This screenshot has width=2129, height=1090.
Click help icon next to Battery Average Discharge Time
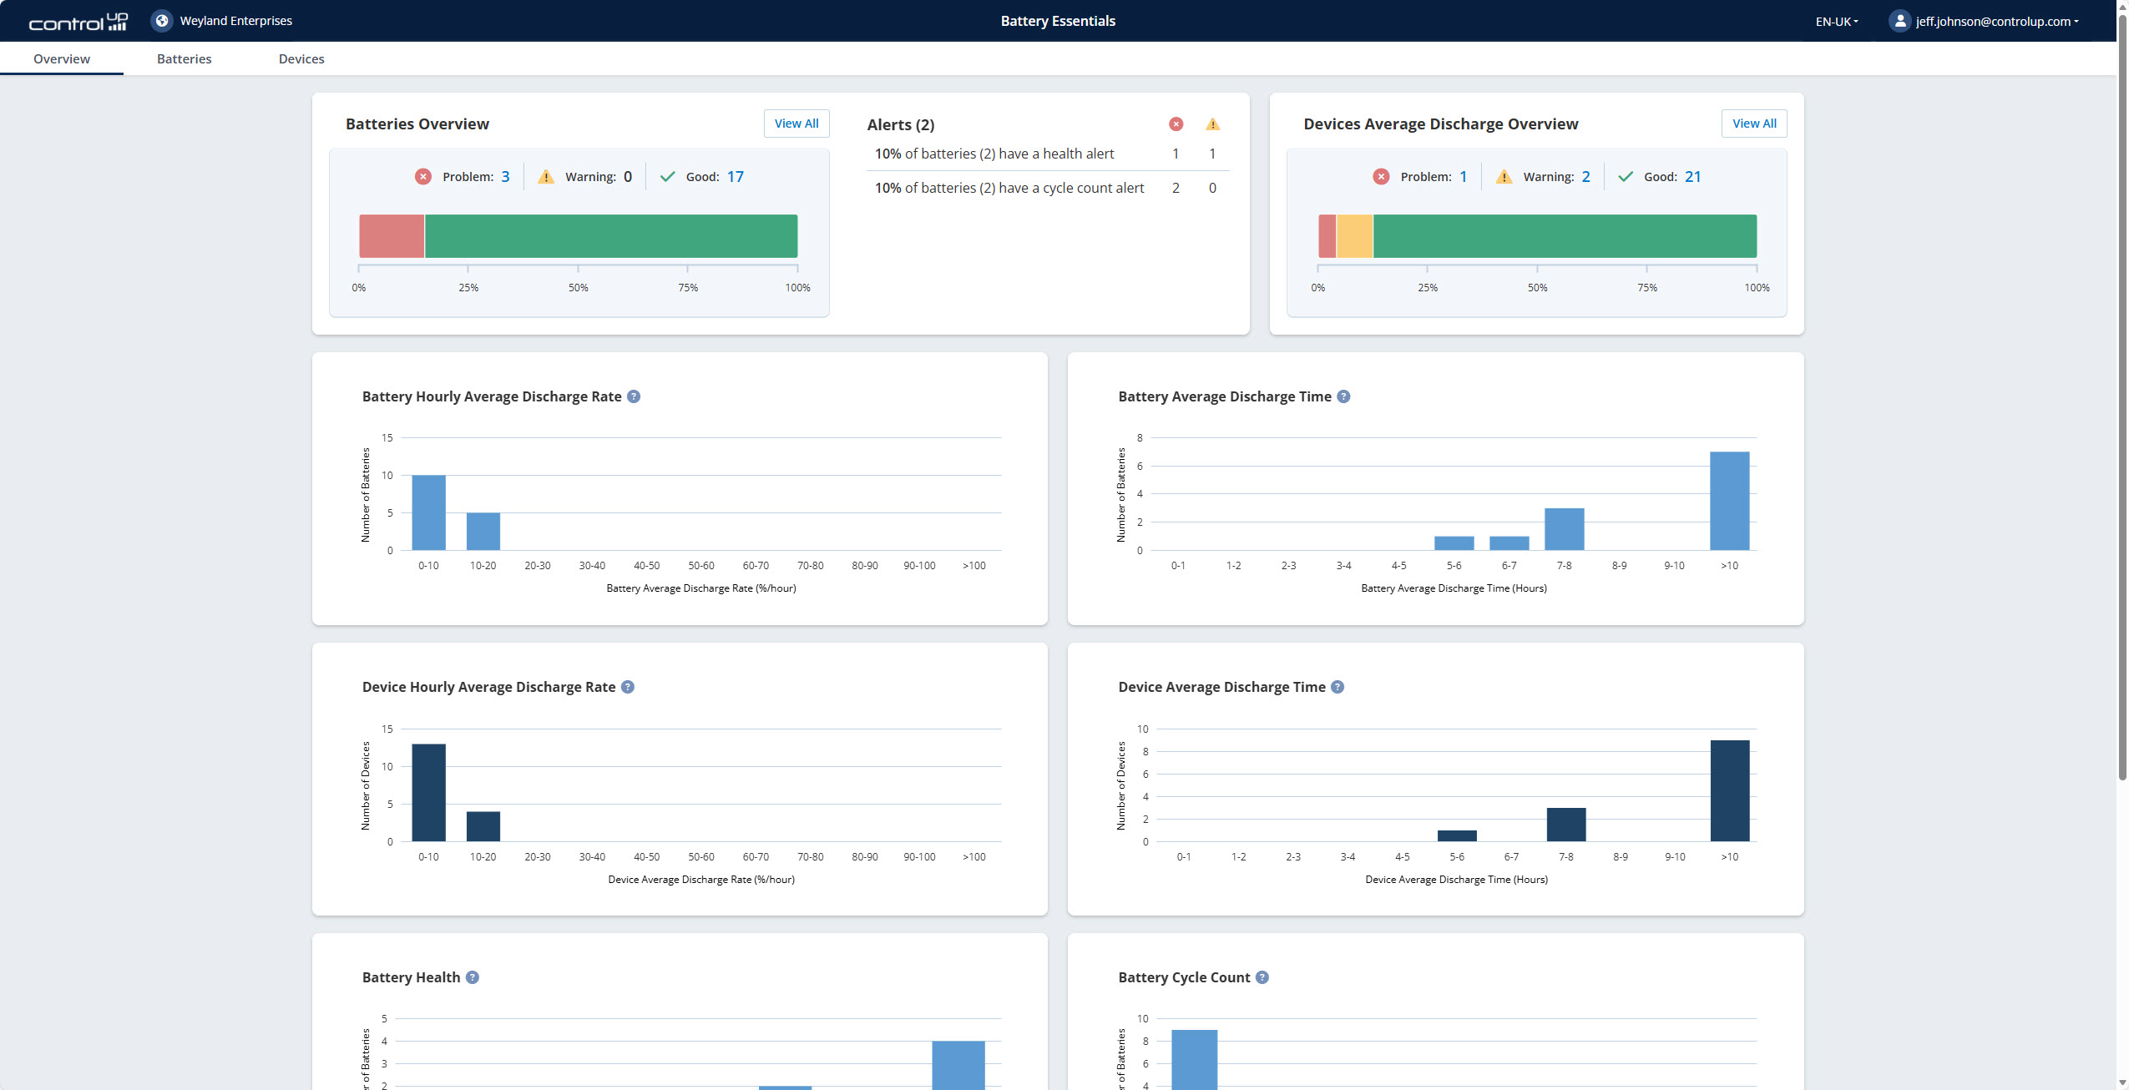[1343, 396]
